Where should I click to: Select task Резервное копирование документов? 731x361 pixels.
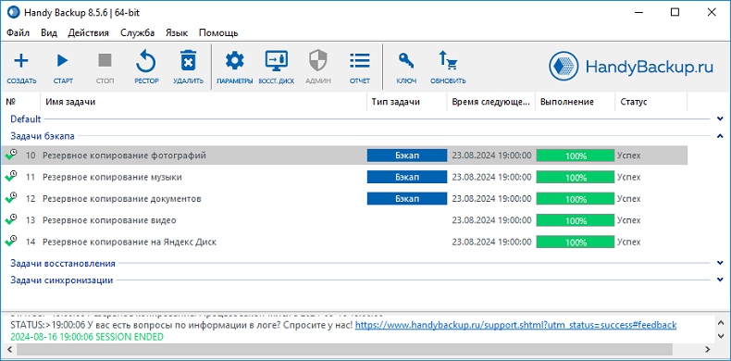pyautogui.click(x=122, y=199)
